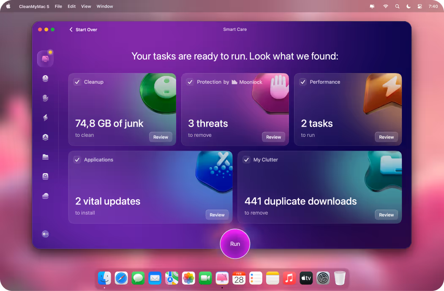
Task: Go back with Start Over
Action: point(83,30)
